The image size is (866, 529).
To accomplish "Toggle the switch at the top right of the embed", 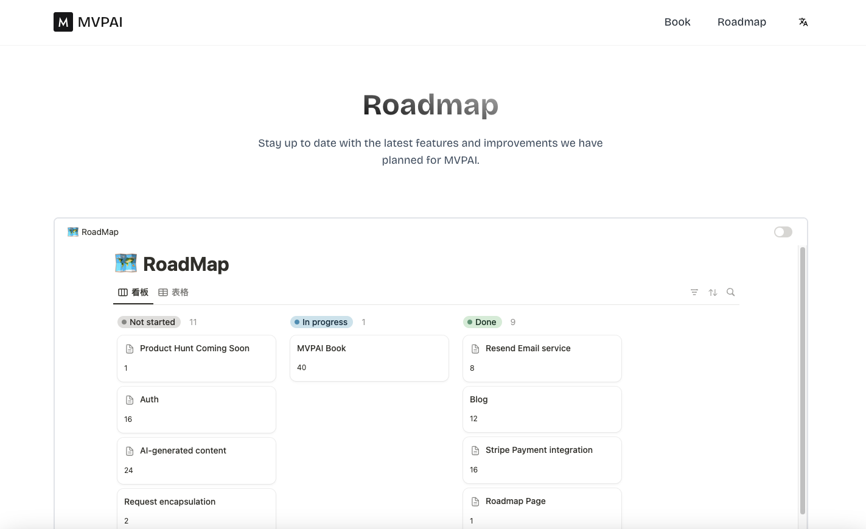I will (783, 232).
